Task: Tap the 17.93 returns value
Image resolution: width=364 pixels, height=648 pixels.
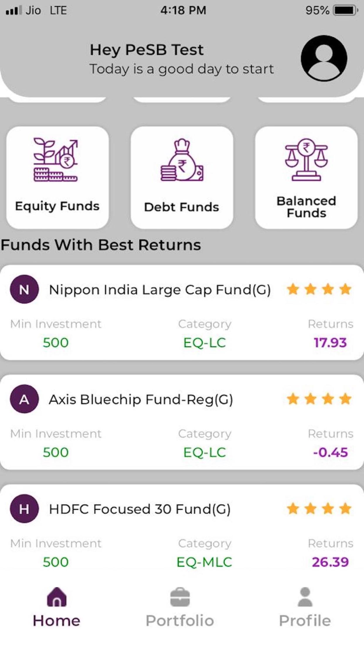Action: [330, 343]
